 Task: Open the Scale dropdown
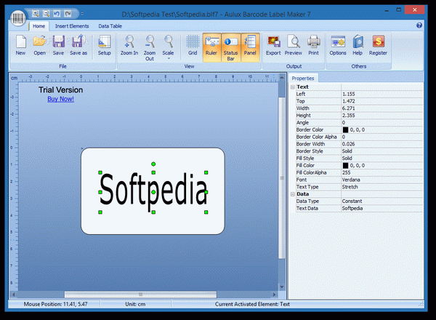point(169,46)
